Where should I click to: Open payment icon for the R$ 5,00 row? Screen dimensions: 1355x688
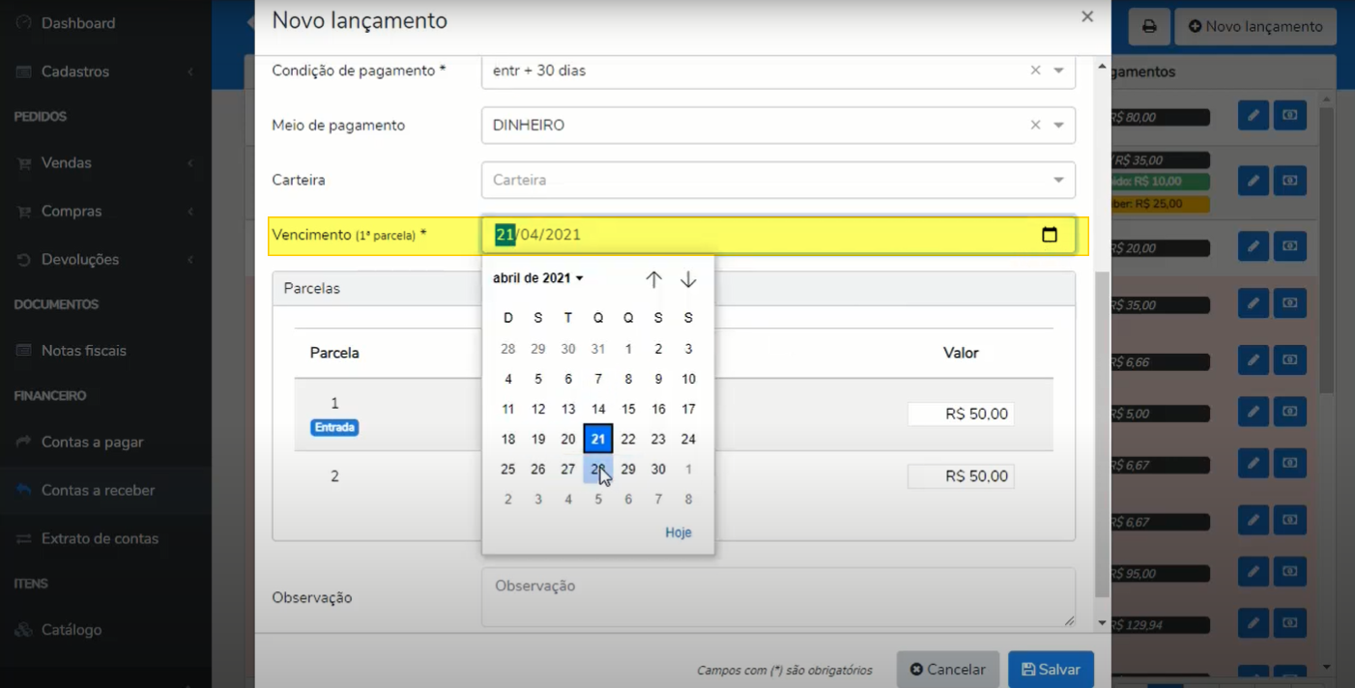click(1289, 413)
